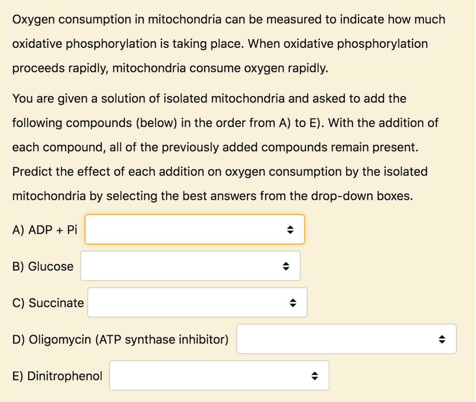Click the arrow icon in the Dinitrophenol box
Image resolution: width=476 pixels, height=402 pixels.
point(316,375)
